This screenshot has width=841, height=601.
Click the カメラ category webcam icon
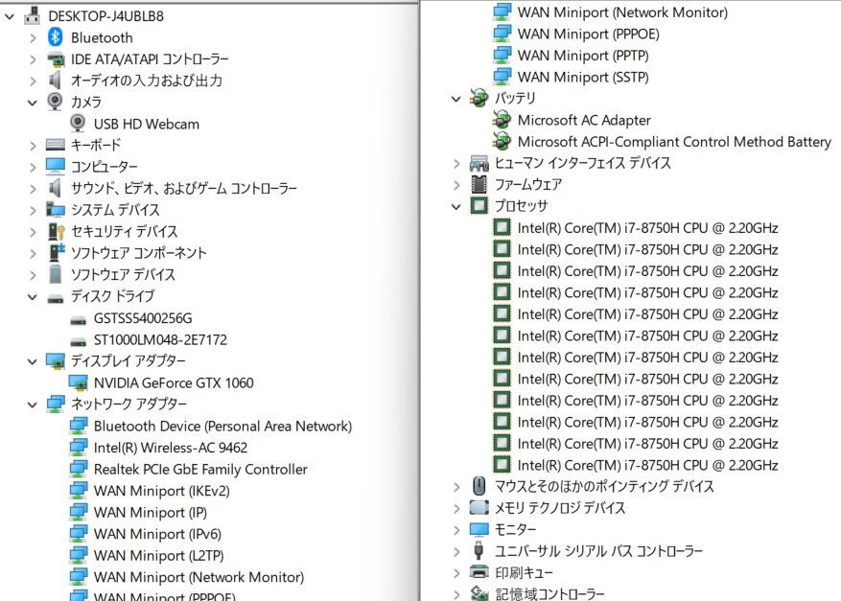click(55, 102)
